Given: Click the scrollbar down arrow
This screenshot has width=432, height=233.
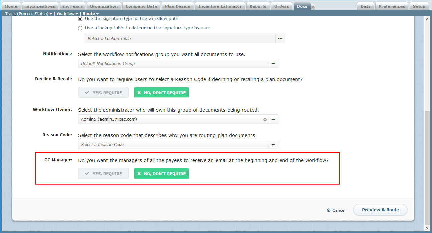Looking at the screenshot, I should pyautogui.click(x=427, y=227).
